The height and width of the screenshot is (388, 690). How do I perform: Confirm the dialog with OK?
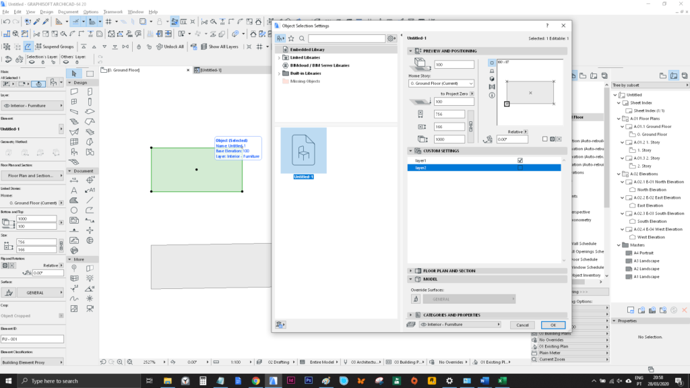point(553,325)
